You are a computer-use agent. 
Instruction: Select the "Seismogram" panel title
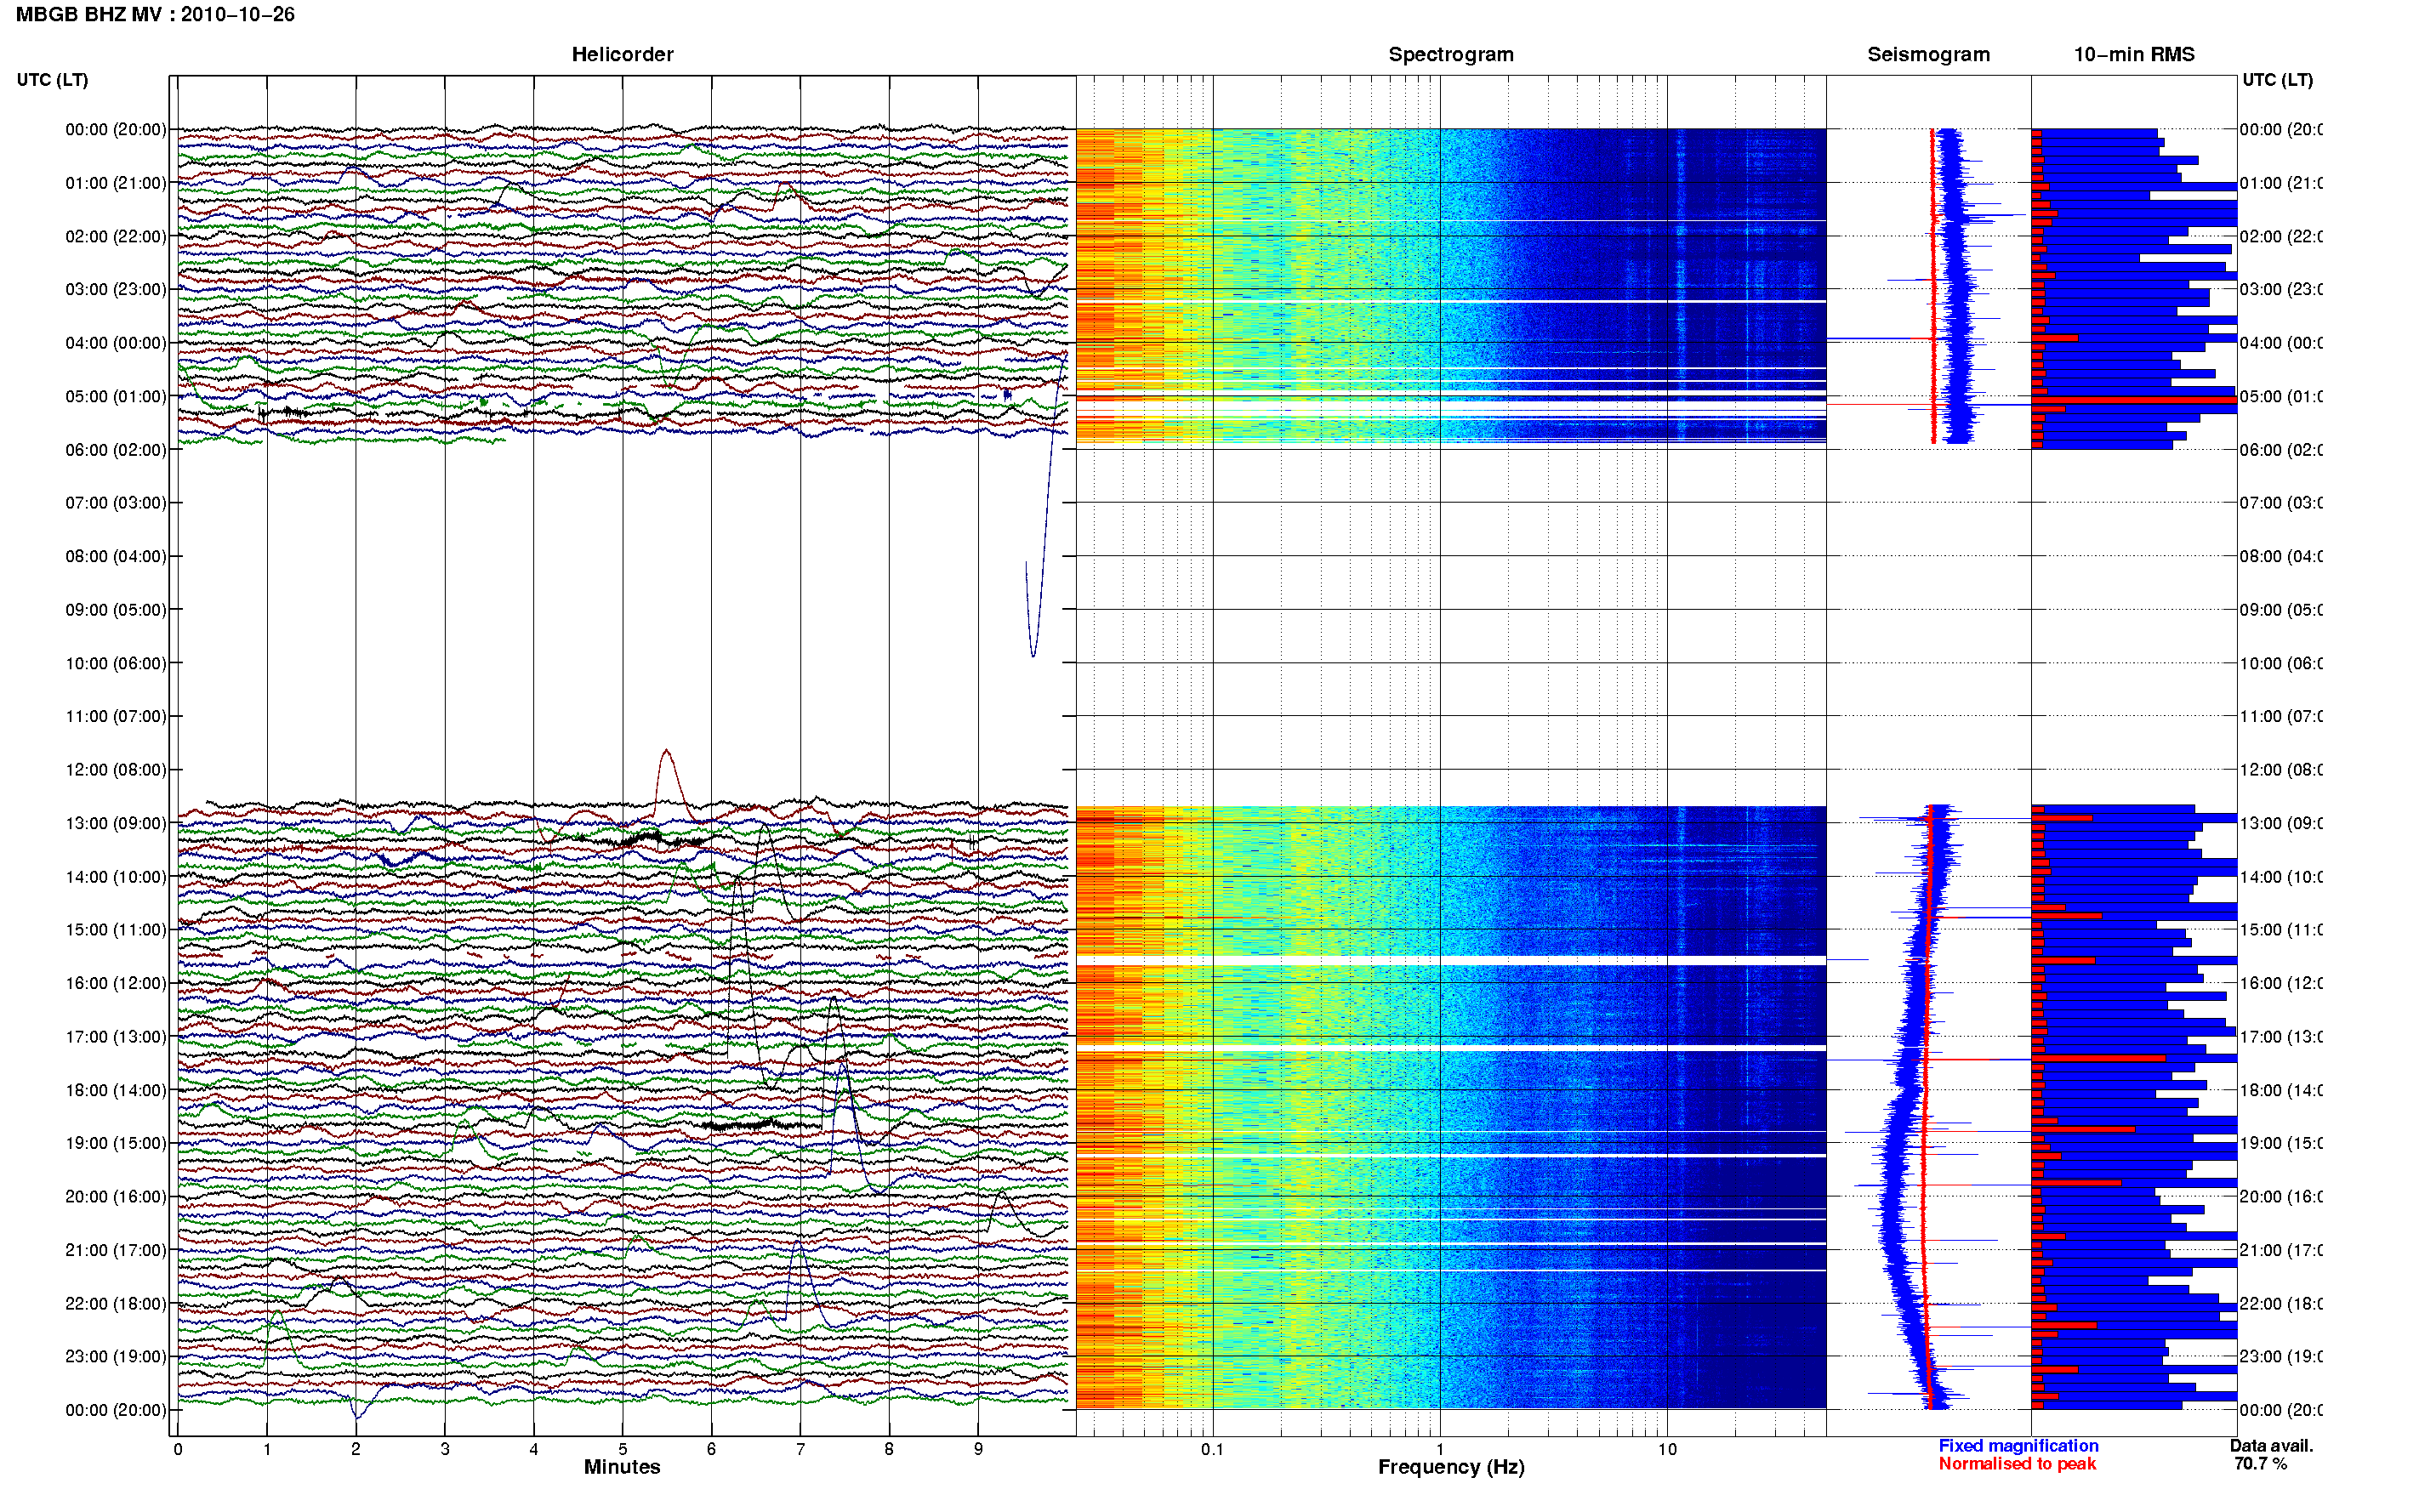pyautogui.click(x=1929, y=55)
